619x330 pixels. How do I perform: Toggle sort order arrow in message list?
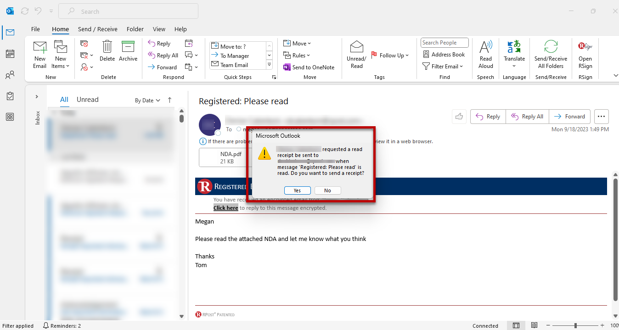pos(169,100)
